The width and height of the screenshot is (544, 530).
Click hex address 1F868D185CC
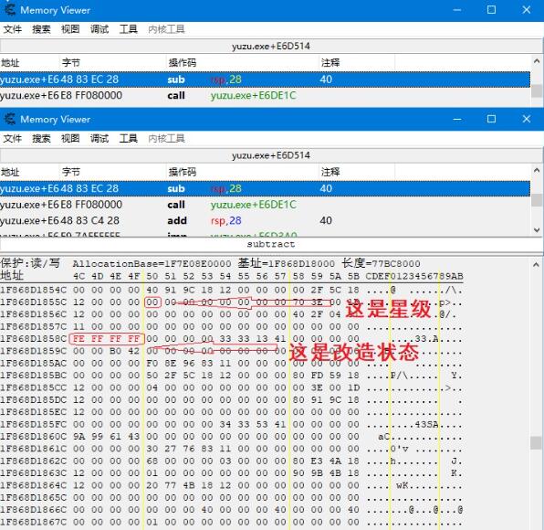[x=33, y=387]
